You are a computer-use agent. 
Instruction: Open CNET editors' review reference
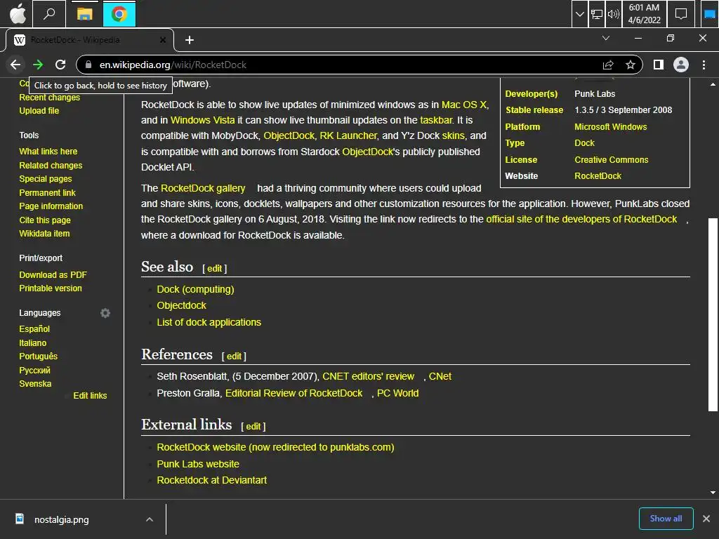tap(368, 376)
